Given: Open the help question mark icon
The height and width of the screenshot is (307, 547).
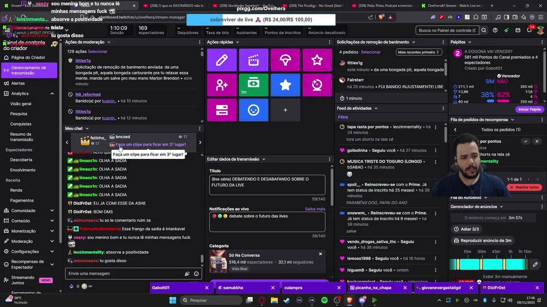Looking at the screenshot, I should (495, 30).
